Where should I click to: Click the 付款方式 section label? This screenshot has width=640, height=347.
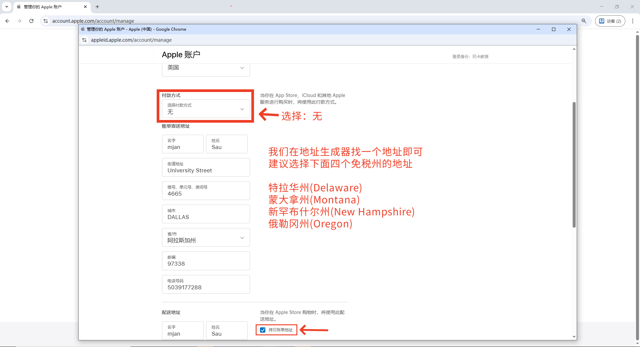pyautogui.click(x=171, y=95)
